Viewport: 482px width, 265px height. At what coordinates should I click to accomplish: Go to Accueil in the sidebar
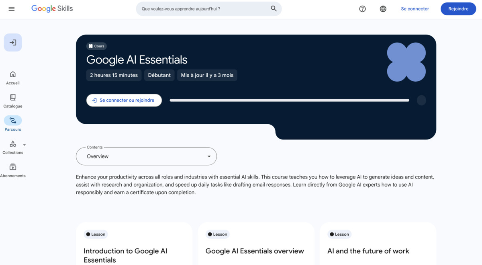13,78
